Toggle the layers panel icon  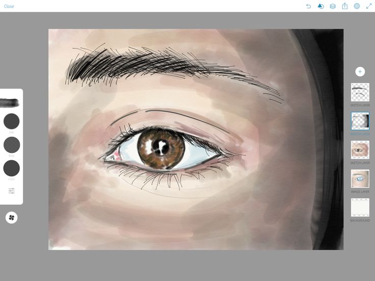tap(333, 6)
